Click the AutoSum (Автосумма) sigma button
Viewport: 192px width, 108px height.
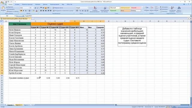tap(164, 7)
